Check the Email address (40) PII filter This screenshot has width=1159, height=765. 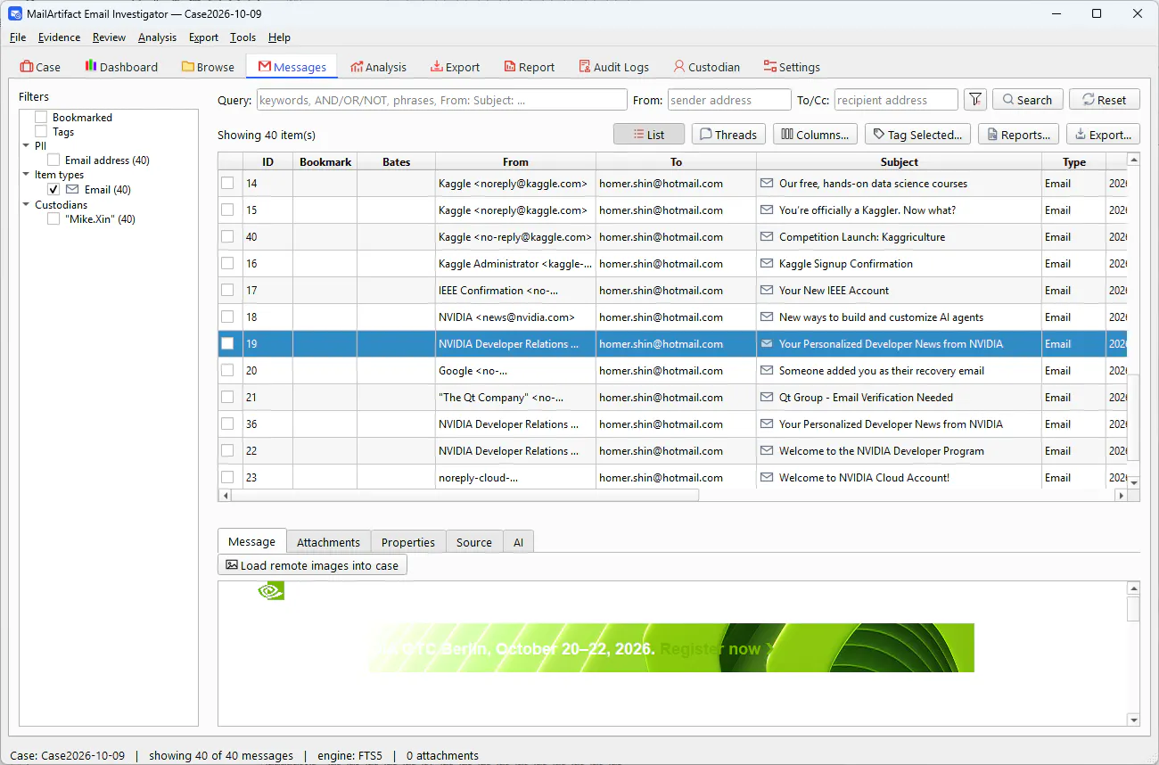click(53, 160)
